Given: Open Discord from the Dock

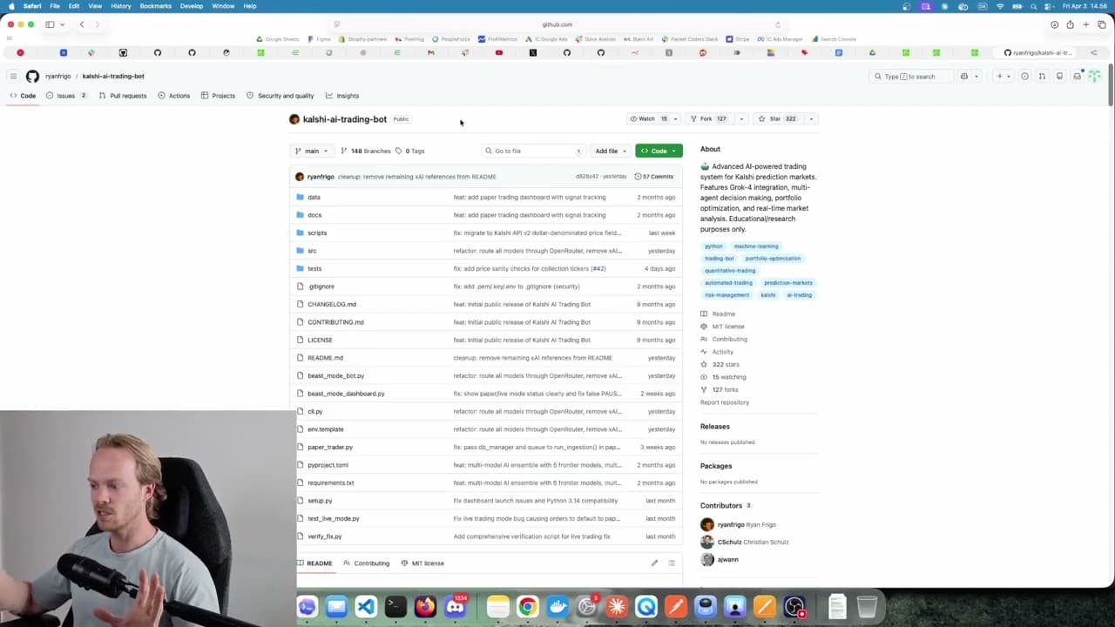Looking at the screenshot, I should click(455, 606).
